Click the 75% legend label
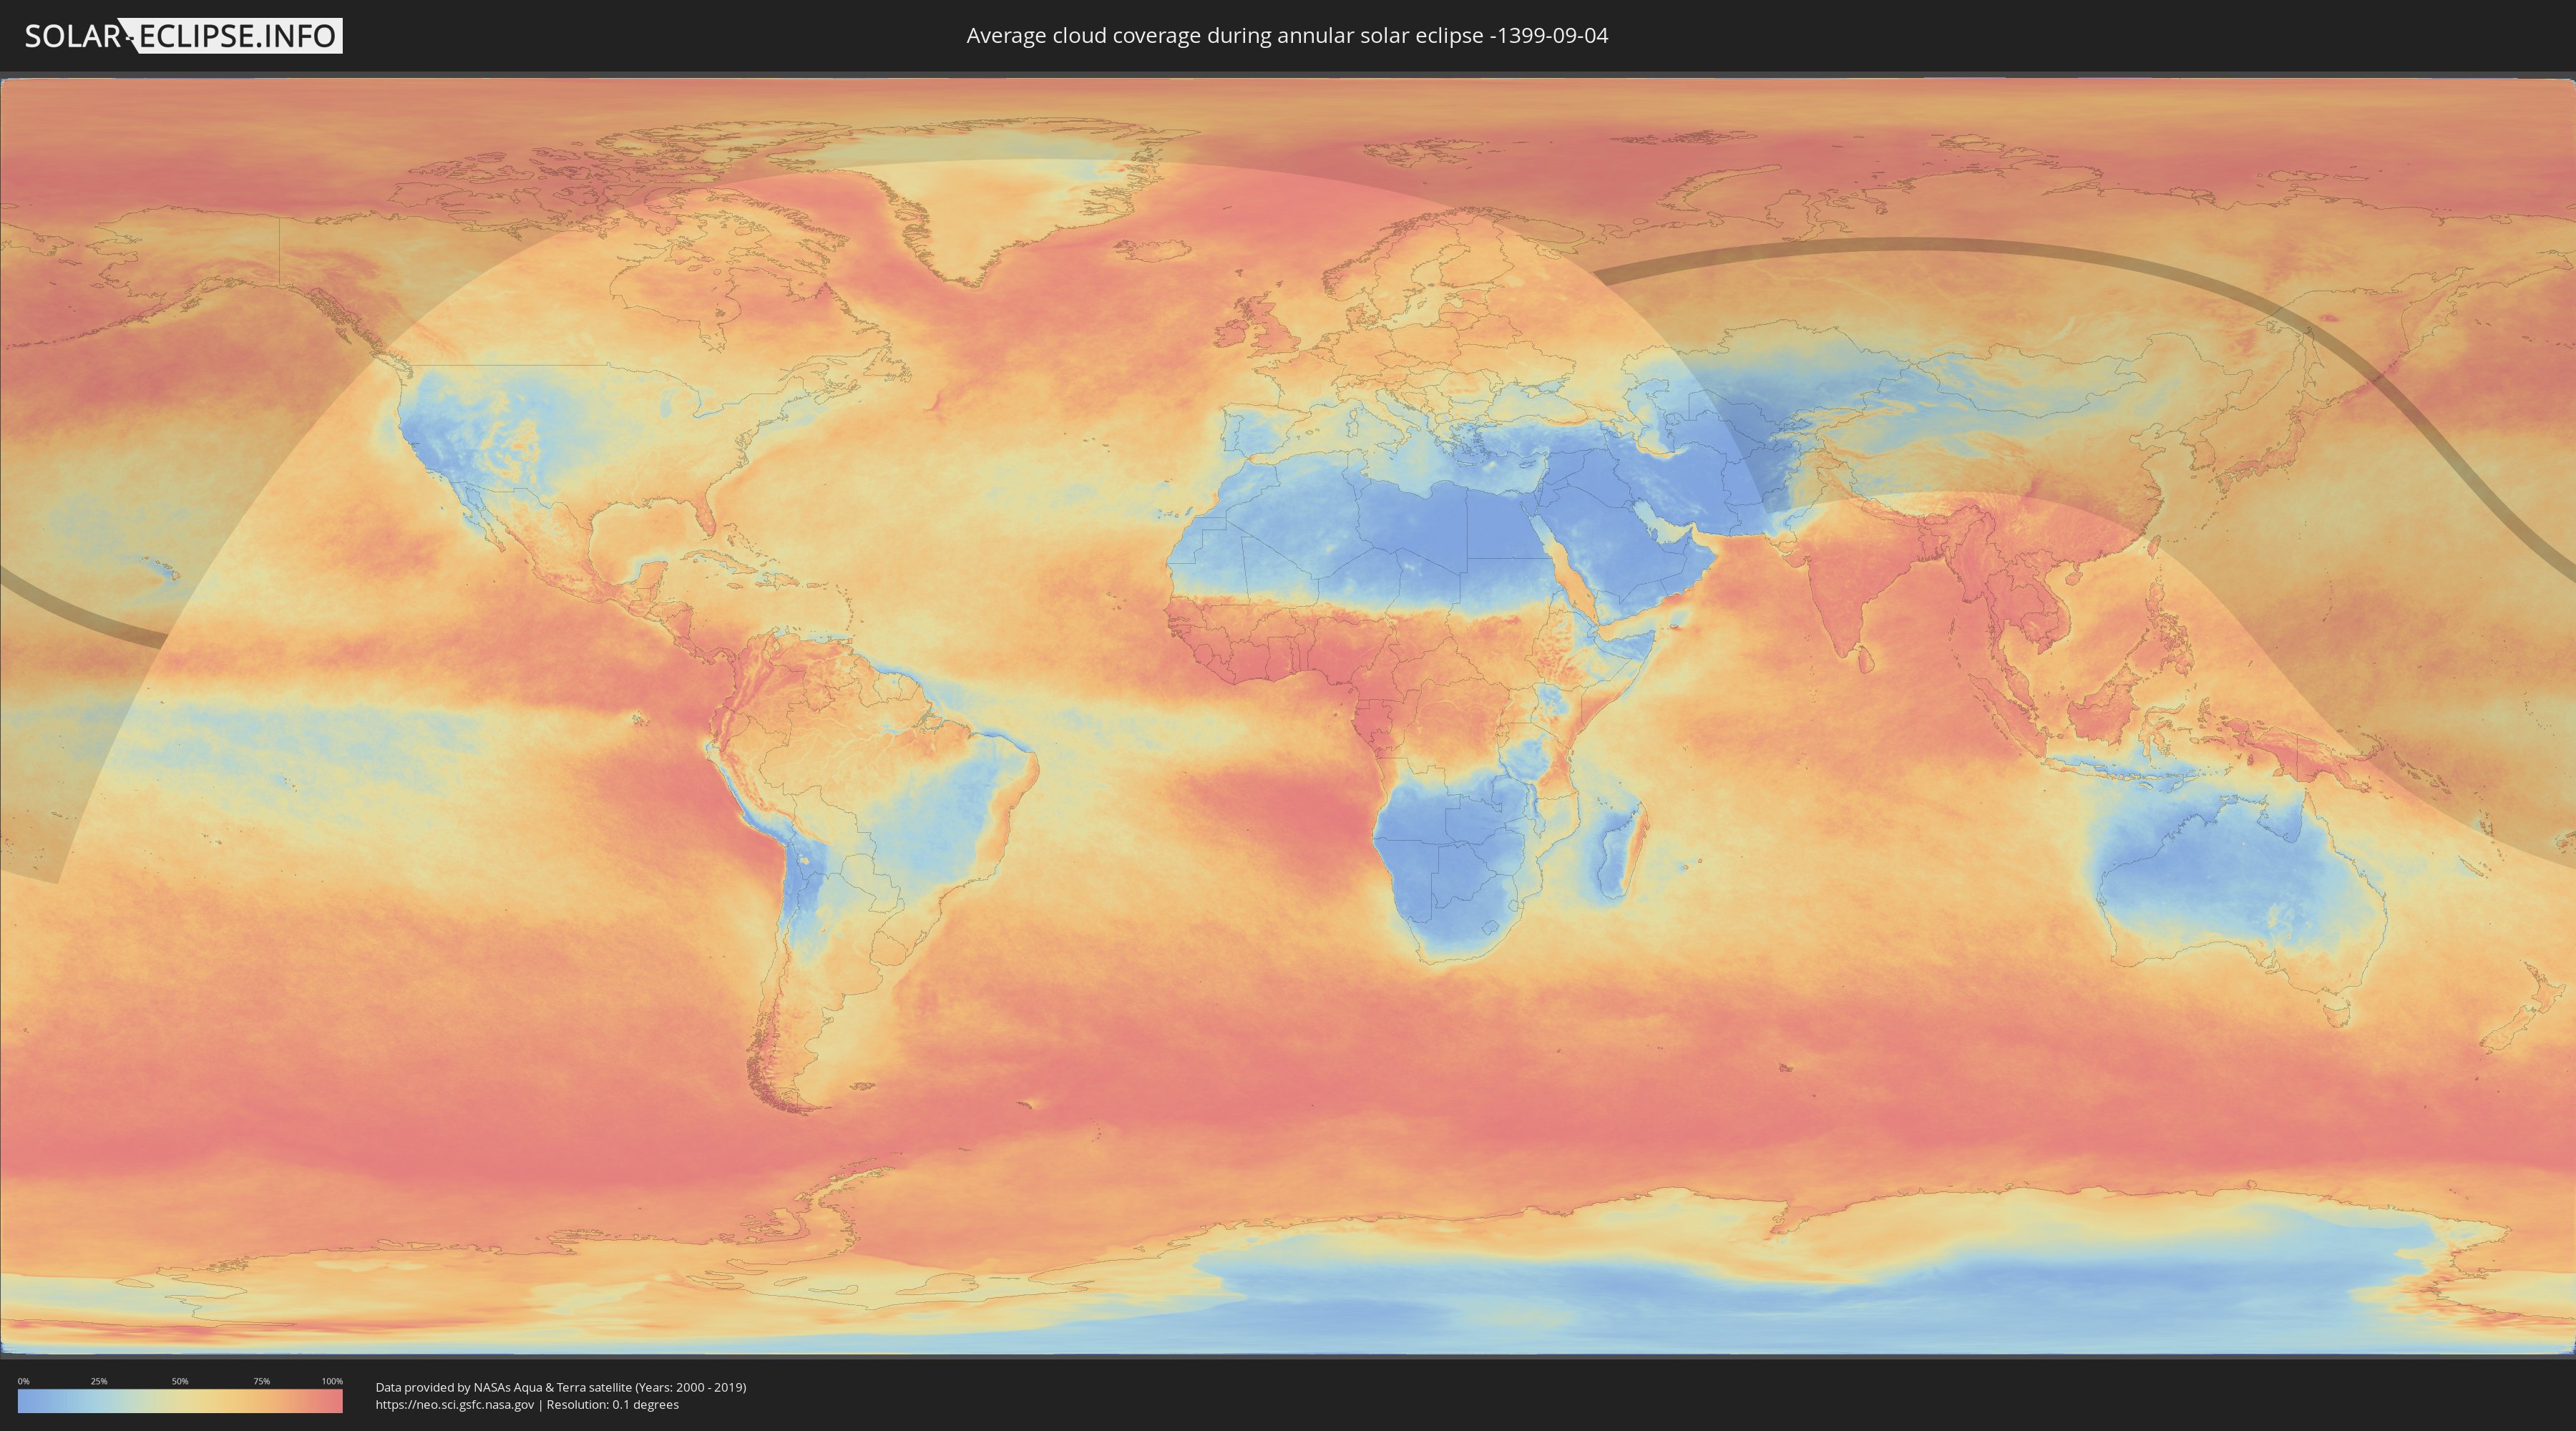This screenshot has width=2576, height=1431. [x=261, y=1381]
